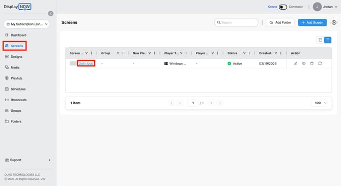Switch to the list view layout
Image resolution: width=341 pixels, height=186 pixels.
(328, 40)
